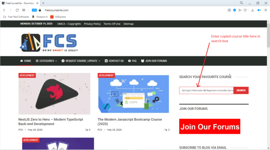This screenshot has width=270, height=150.
Task: Reload the page with the refresh icon
Action: click(17, 10)
